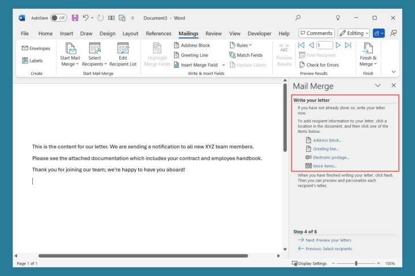Click the Envelopes icon in the Create group

tap(25, 48)
